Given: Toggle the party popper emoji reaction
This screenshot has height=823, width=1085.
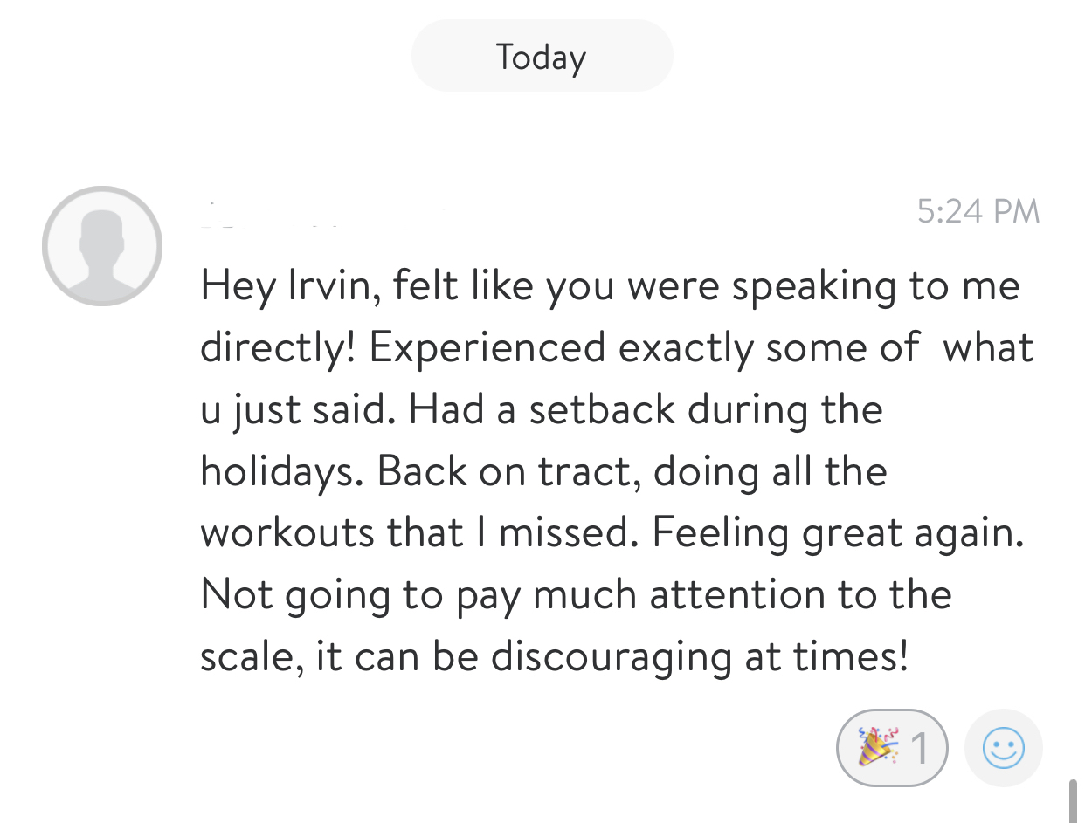Looking at the screenshot, I should click(x=891, y=748).
